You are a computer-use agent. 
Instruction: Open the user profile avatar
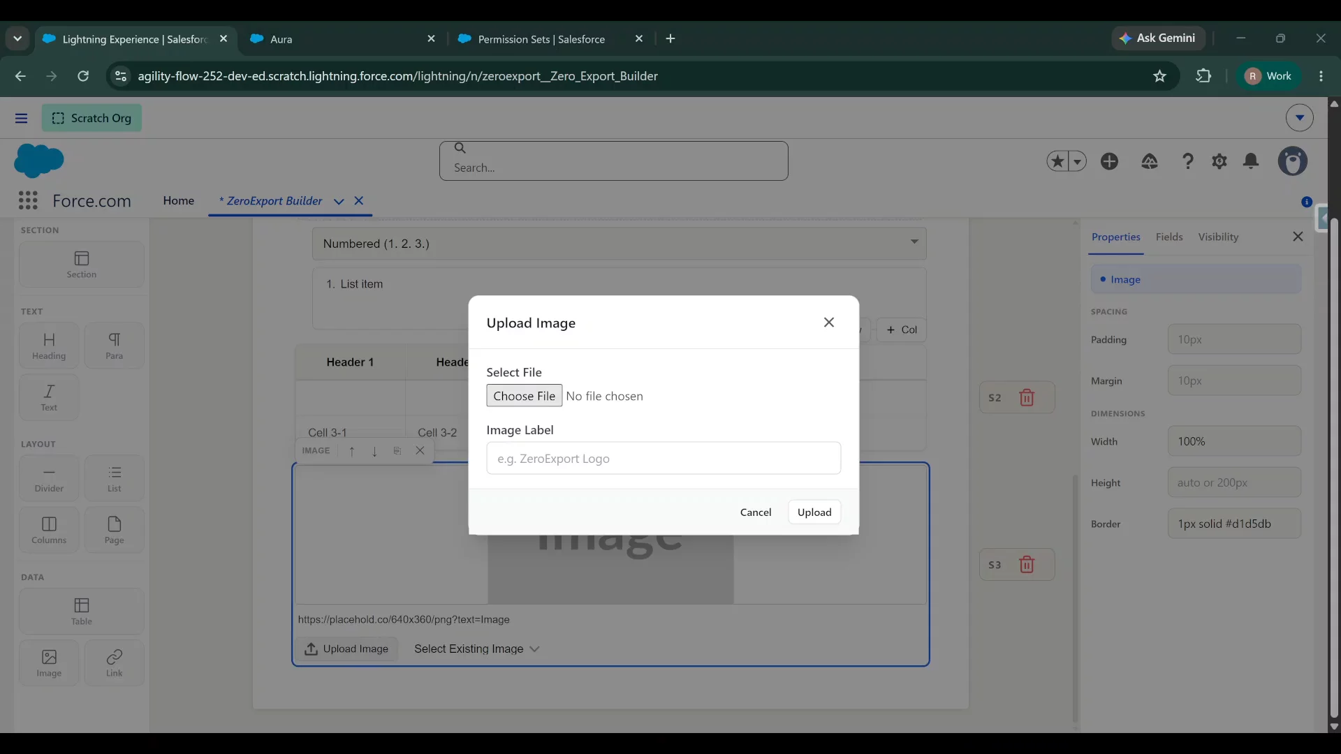pyautogui.click(x=1293, y=161)
